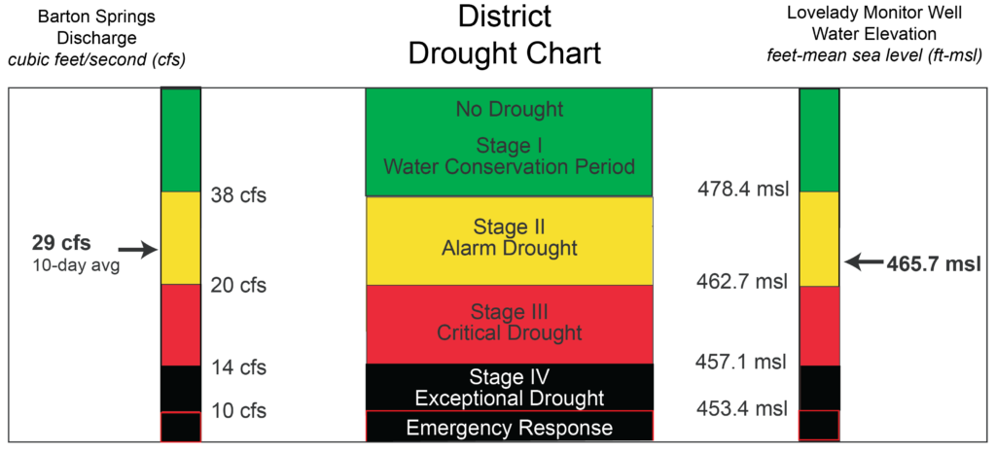Click the 38 cfs threshold label
The image size is (996, 452).
point(239,194)
